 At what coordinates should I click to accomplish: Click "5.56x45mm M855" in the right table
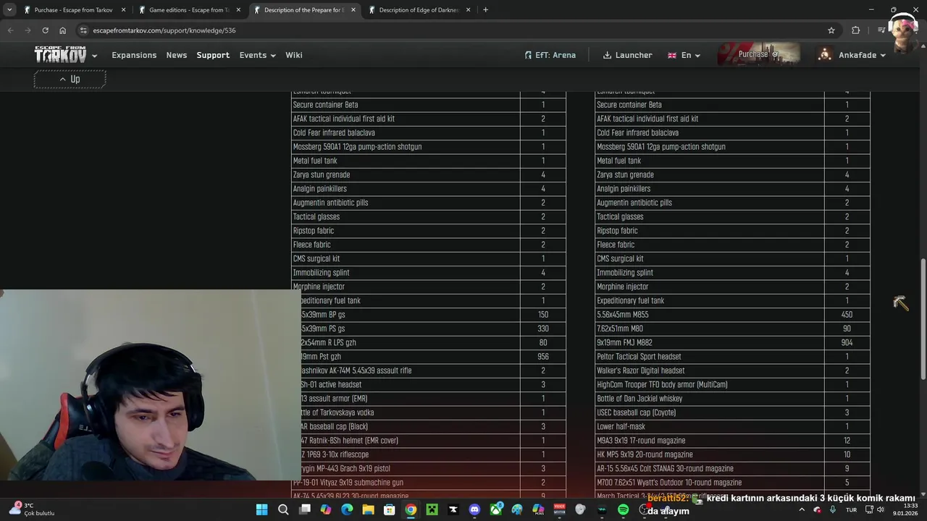click(x=623, y=315)
